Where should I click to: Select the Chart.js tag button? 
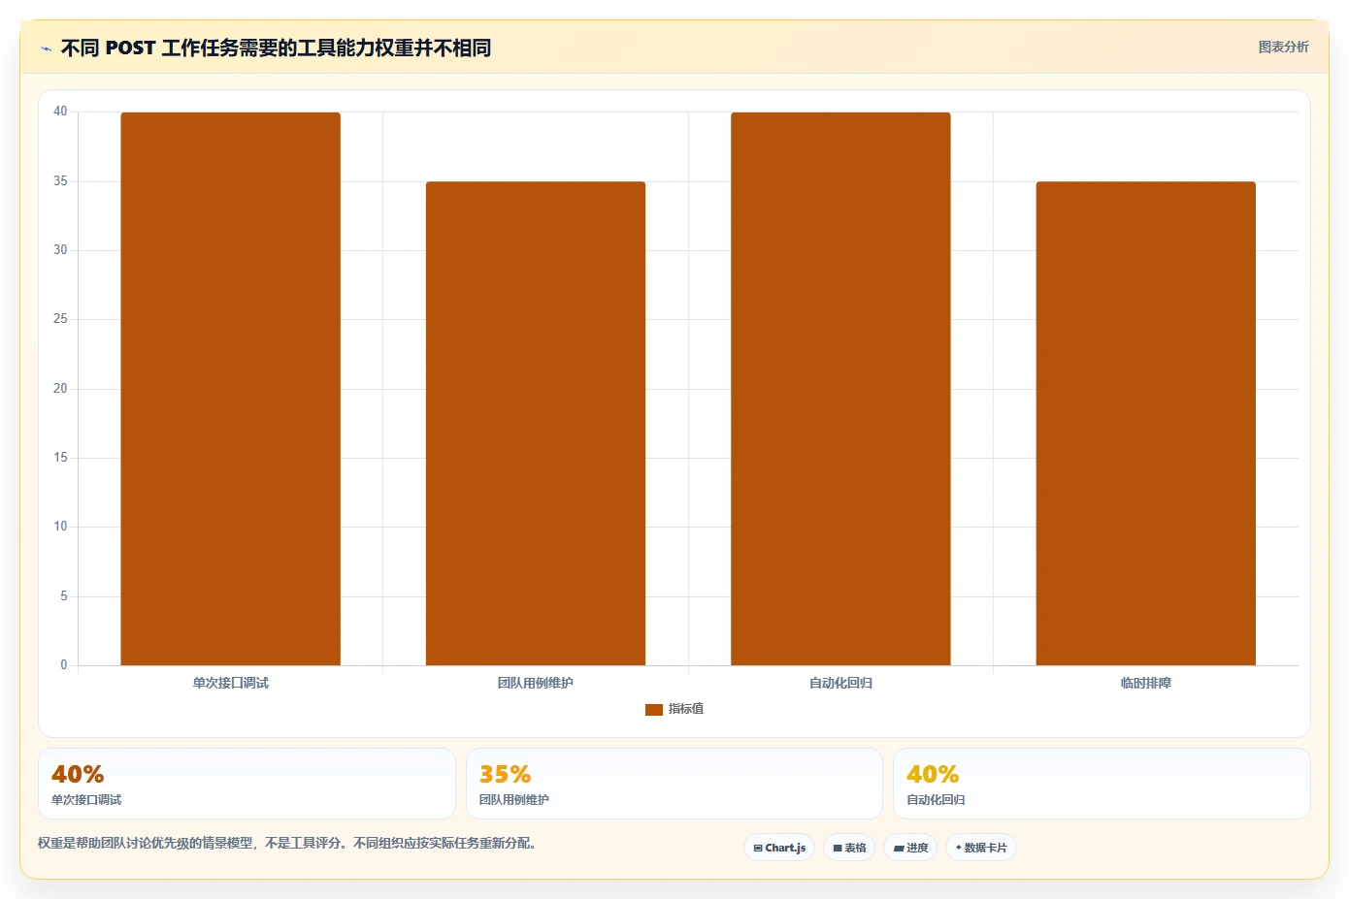pos(779,848)
